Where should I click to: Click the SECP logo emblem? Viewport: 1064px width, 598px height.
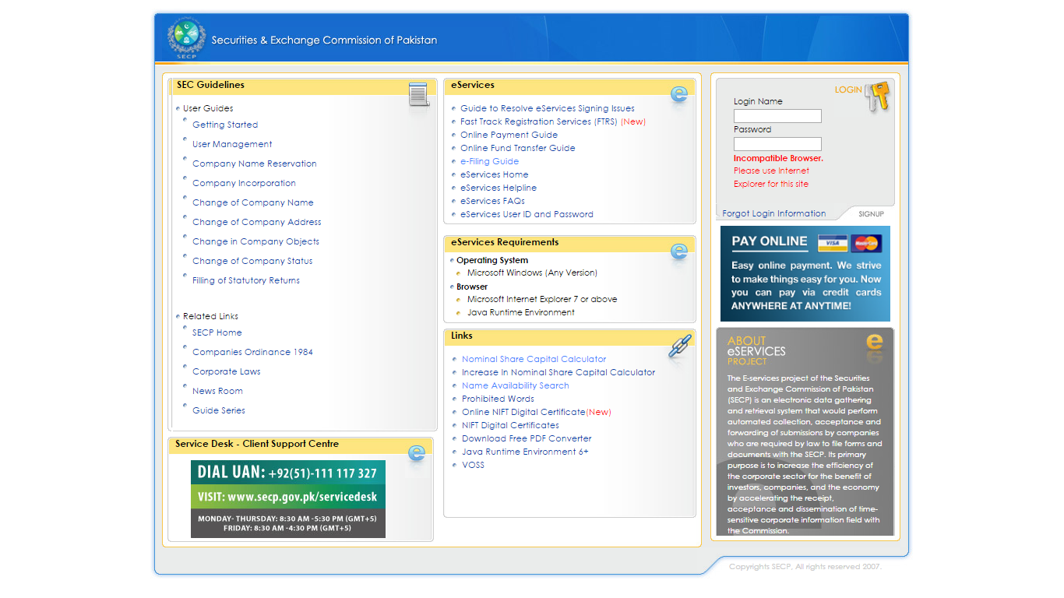tap(186, 38)
